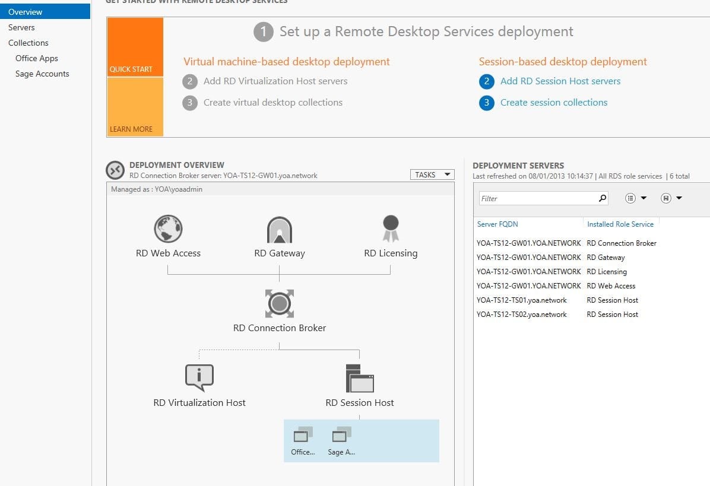This screenshot has width=710, height=486.
Task: Click the RD Licensing label
Action: pyautogui.click(x=390, y=253)
